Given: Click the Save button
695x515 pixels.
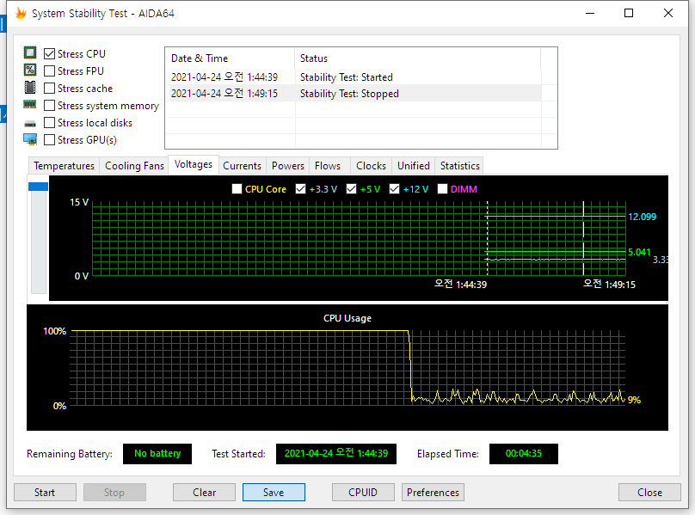Looking at the screenshot, I should pos(274,493).
